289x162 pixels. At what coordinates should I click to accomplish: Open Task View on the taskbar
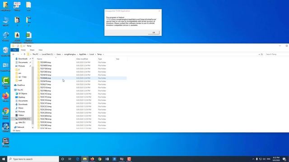click(x=70, y=159)
